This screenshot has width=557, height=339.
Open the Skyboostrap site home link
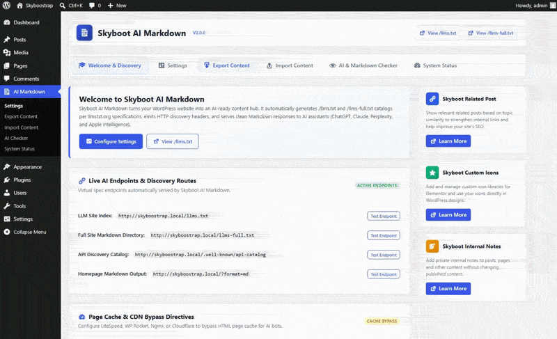click(x=35, y=6)
